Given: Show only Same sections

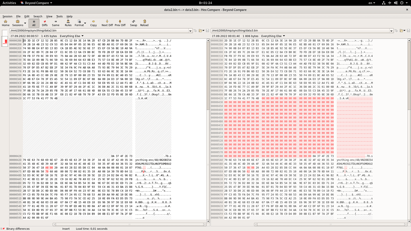Looking at the screenshot, I should pos(55,23).
